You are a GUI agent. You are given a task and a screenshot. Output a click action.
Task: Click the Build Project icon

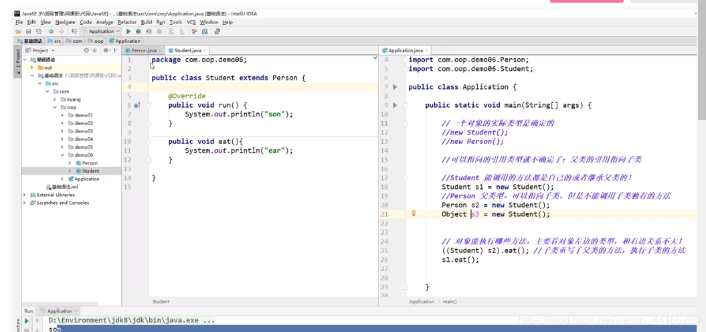pos(74,31)
